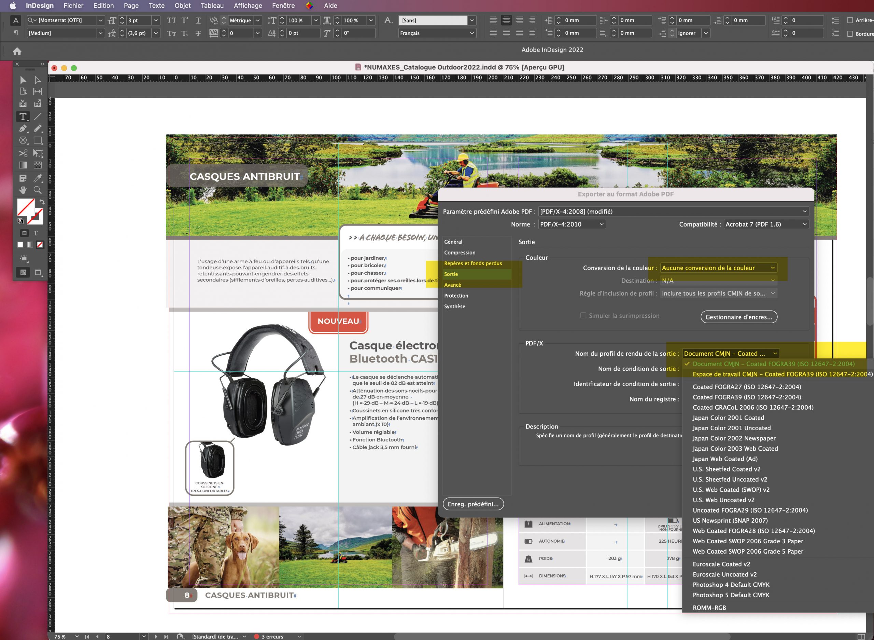Open the zoom level 75 % dropdown
The image size is (874, 640).
click(x=76, y=636)
